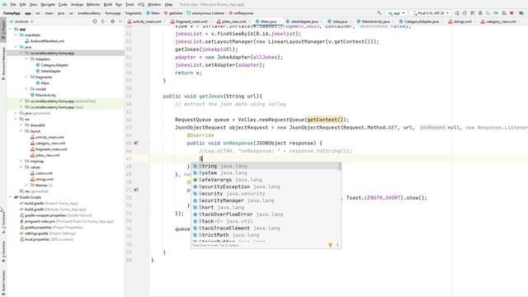
Task: Collapse the manifests folder
Action: tap(16, 35)
